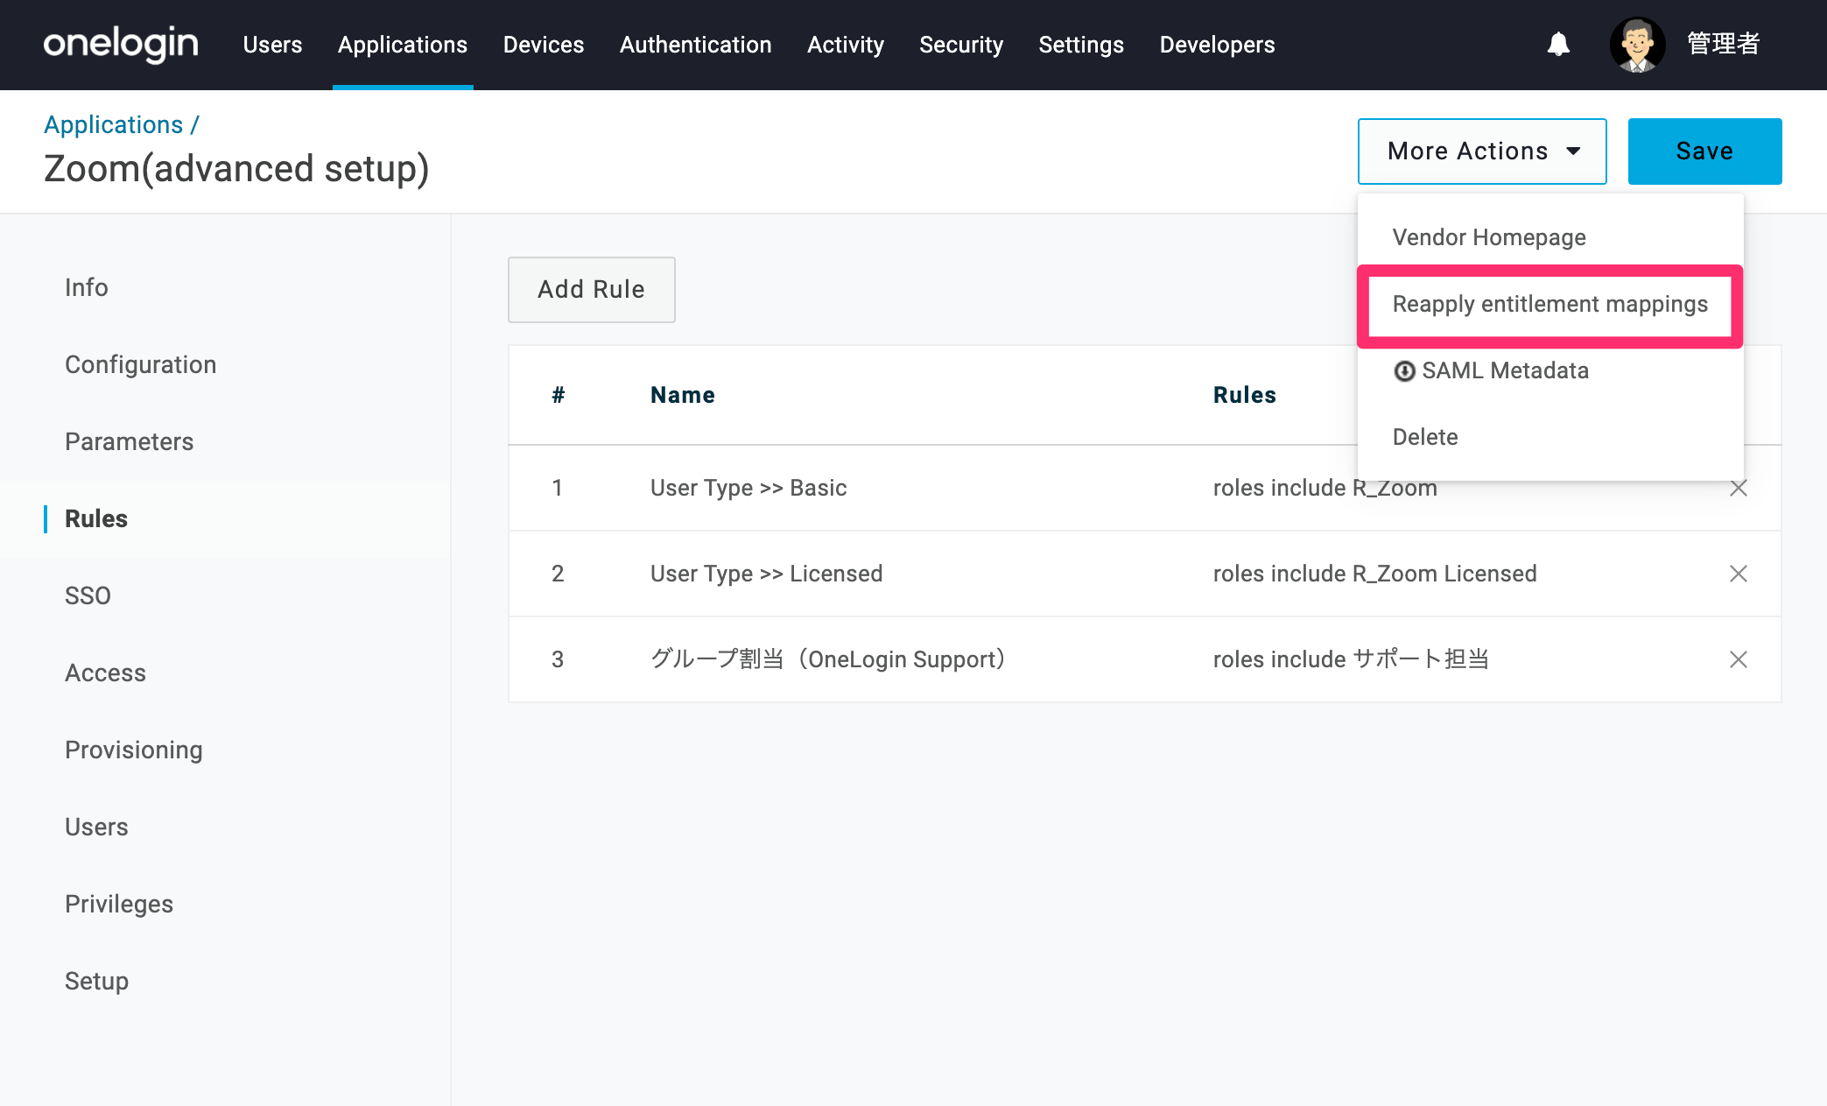Open the Developers navigation menu
This screenshot has height=1106, width=1827.
tap(1217, 45)
